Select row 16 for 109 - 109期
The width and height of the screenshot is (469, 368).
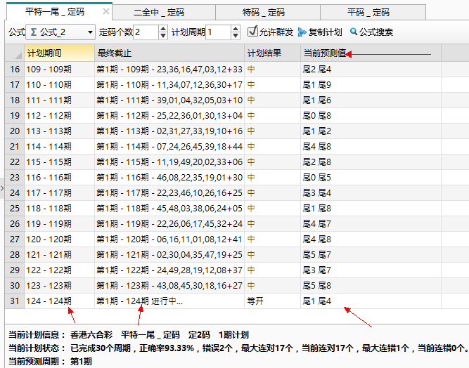[x=49, y=70]
